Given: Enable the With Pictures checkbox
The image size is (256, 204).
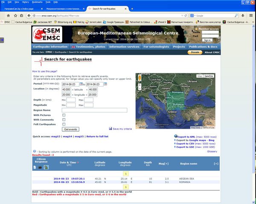Looking at the screenshot, I should (64, 115).
